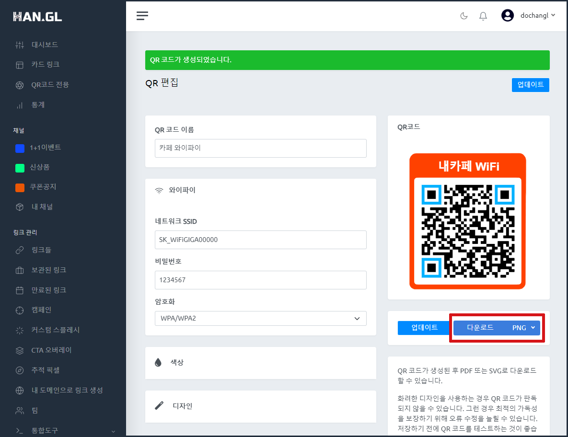Image resolution: width=568 pixels, height=437 pixels.
Task: Open 내 도메인으로 링크 생성
Action: (67, 390)
